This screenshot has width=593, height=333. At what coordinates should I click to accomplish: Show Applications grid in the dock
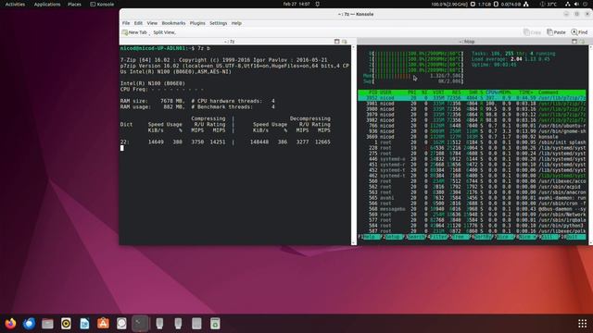click(x=583, y=324)
